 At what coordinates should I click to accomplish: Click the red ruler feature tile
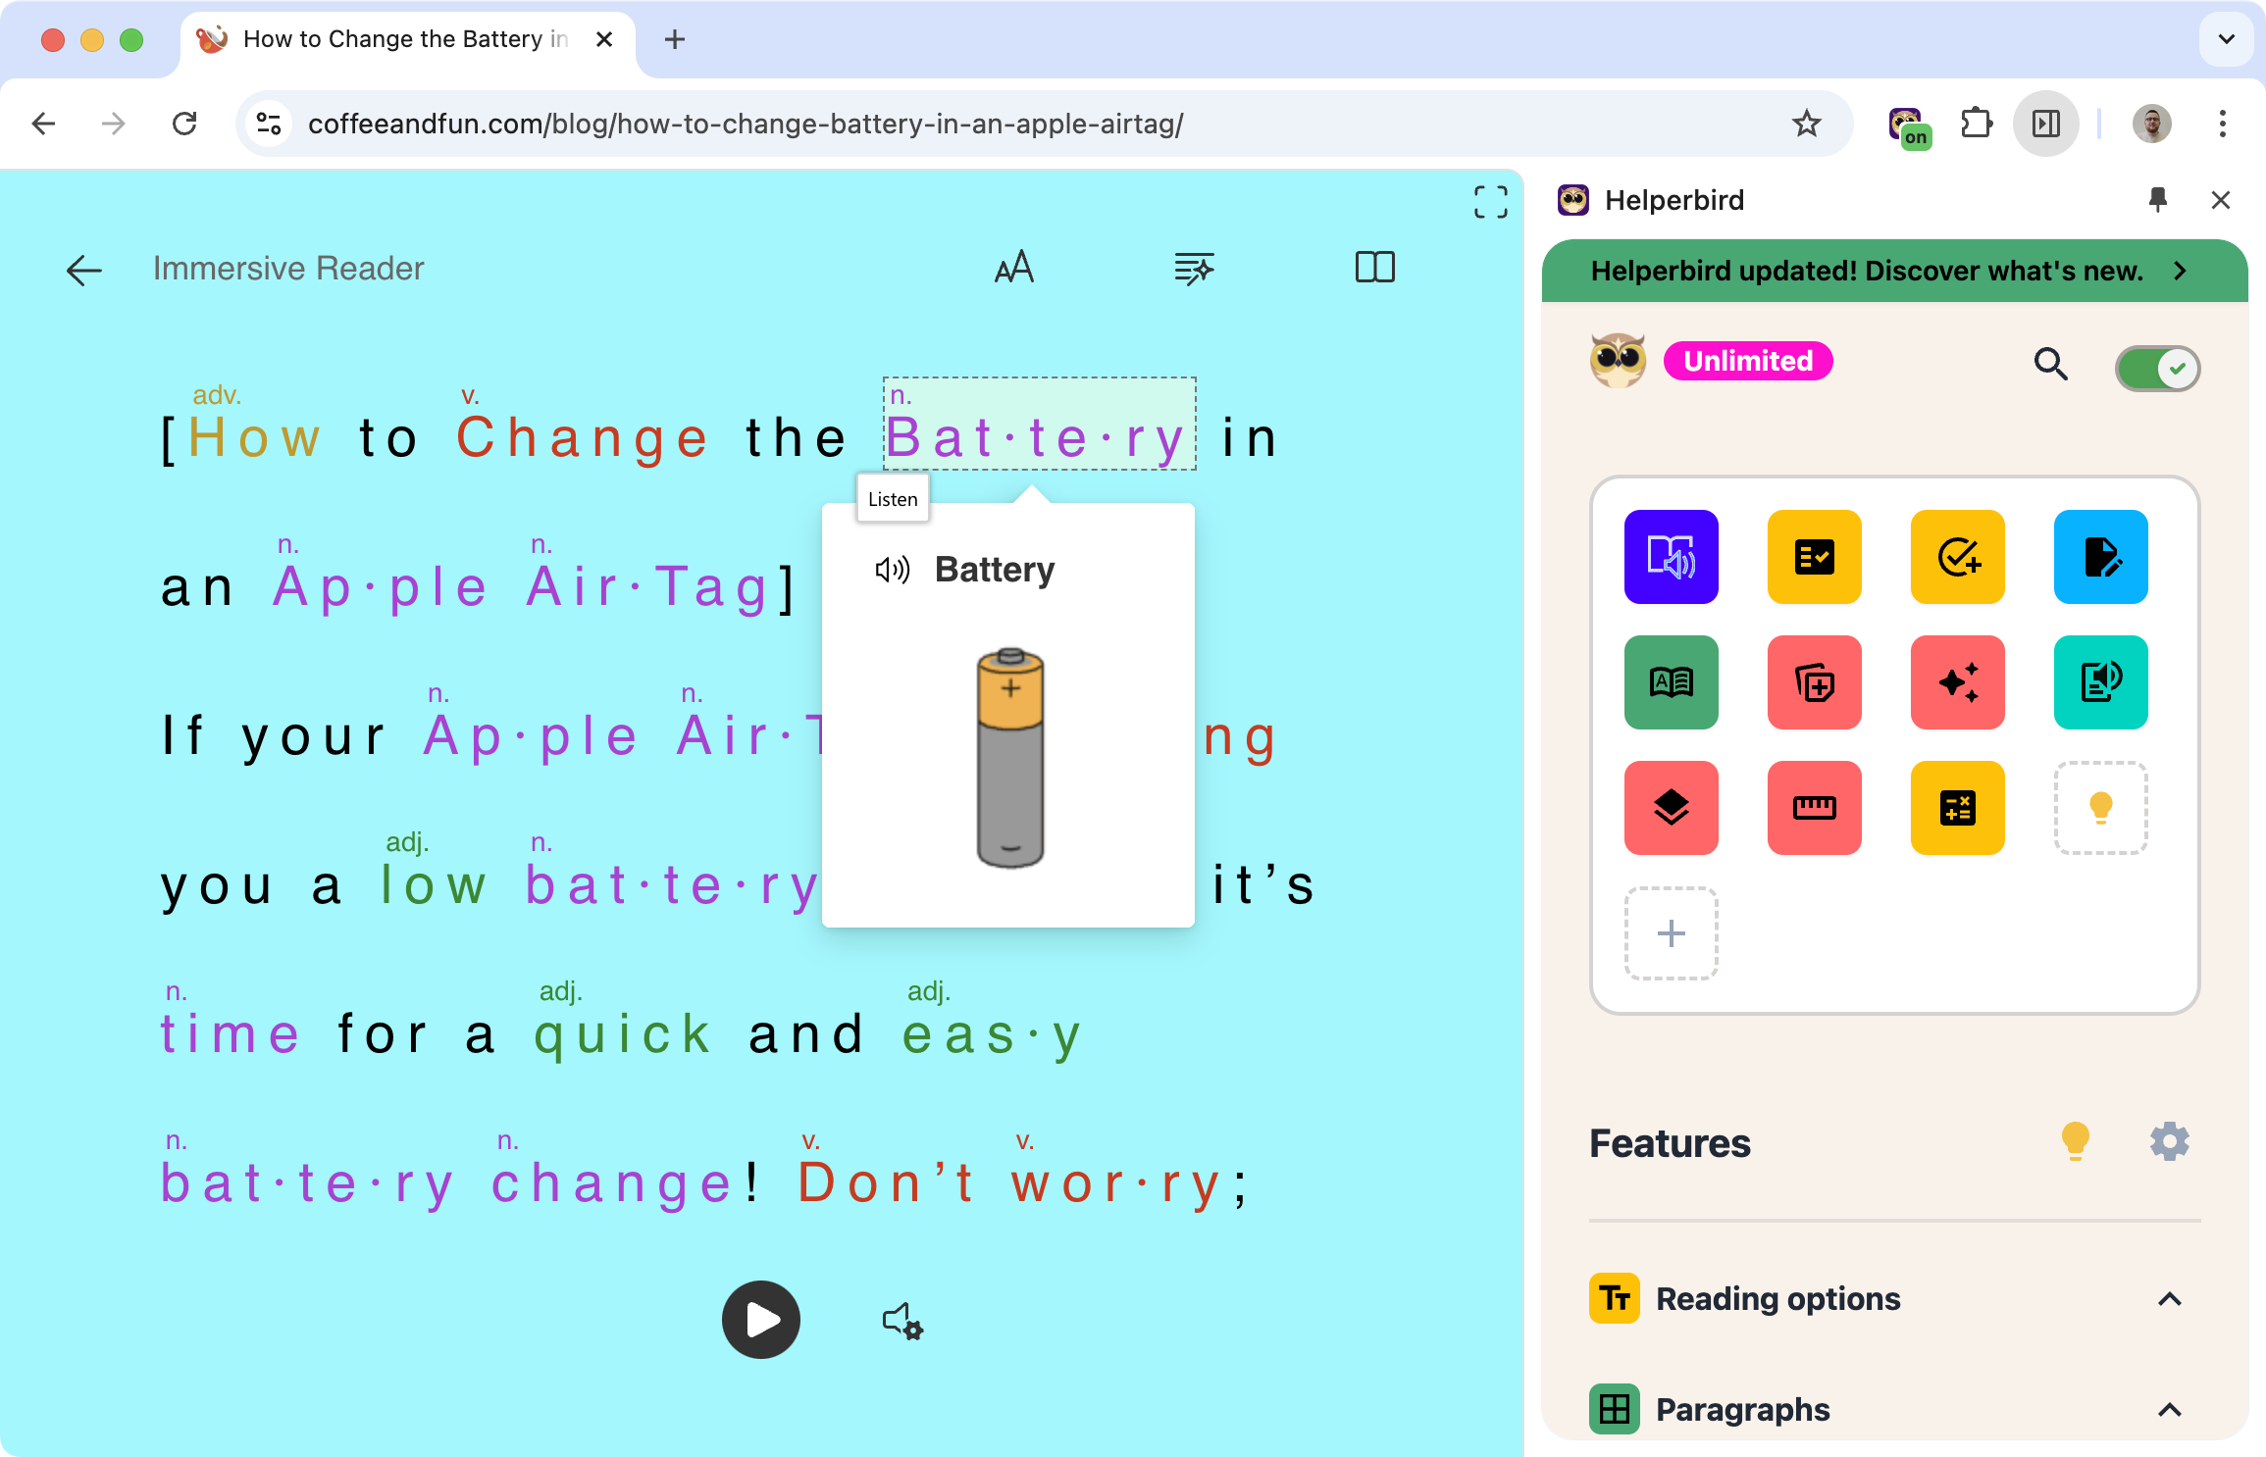coord(1814,808)
